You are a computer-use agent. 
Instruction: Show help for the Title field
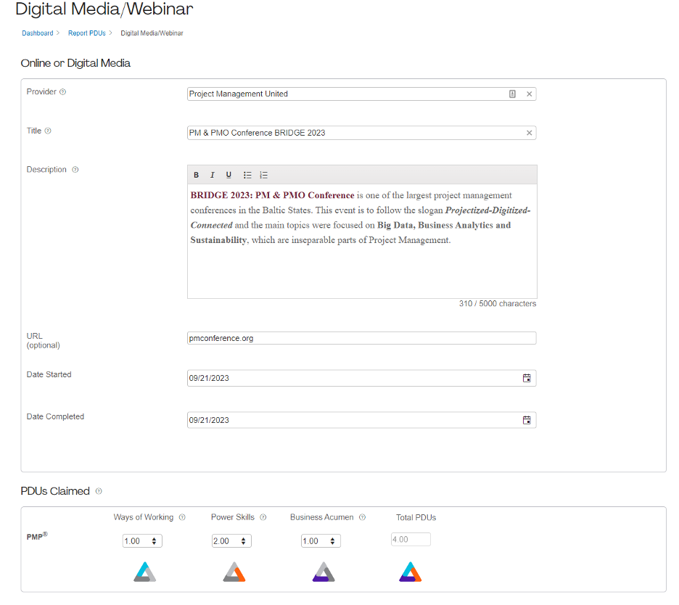pos(48,131)
